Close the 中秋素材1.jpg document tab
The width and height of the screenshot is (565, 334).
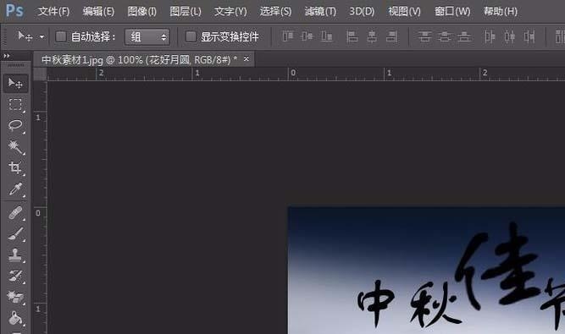246,58
